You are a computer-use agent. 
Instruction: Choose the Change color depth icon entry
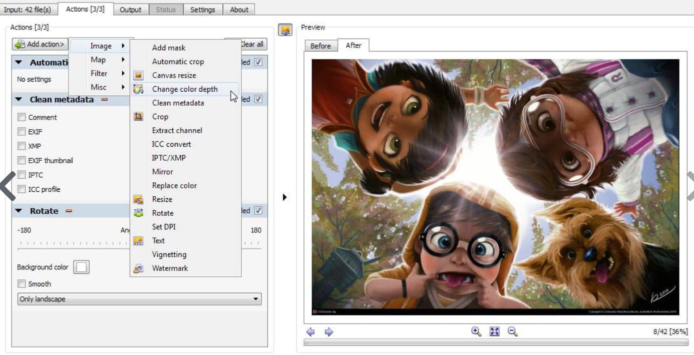[x=139, y=89]
